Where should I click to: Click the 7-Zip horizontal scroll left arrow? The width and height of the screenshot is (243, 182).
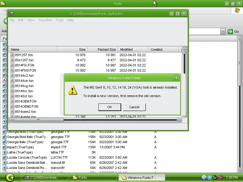click(x=11, y=120)
